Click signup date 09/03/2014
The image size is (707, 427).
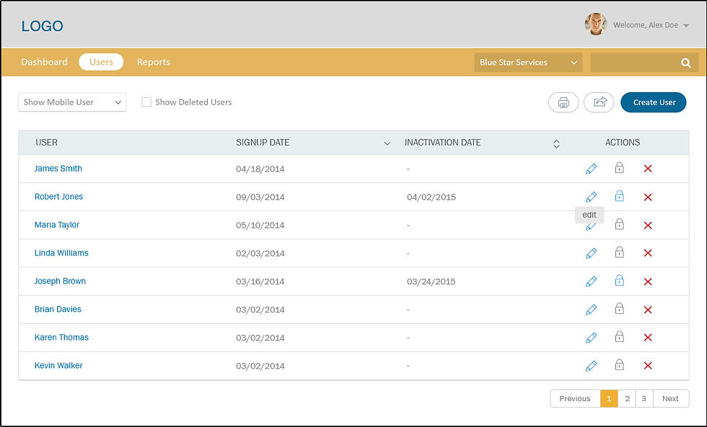(x=260, y=197)
